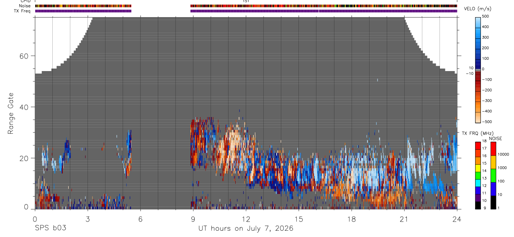Click the NOISE legend title
The height and width of the screenshot is (237, 514).
click(x=495, y=138)
